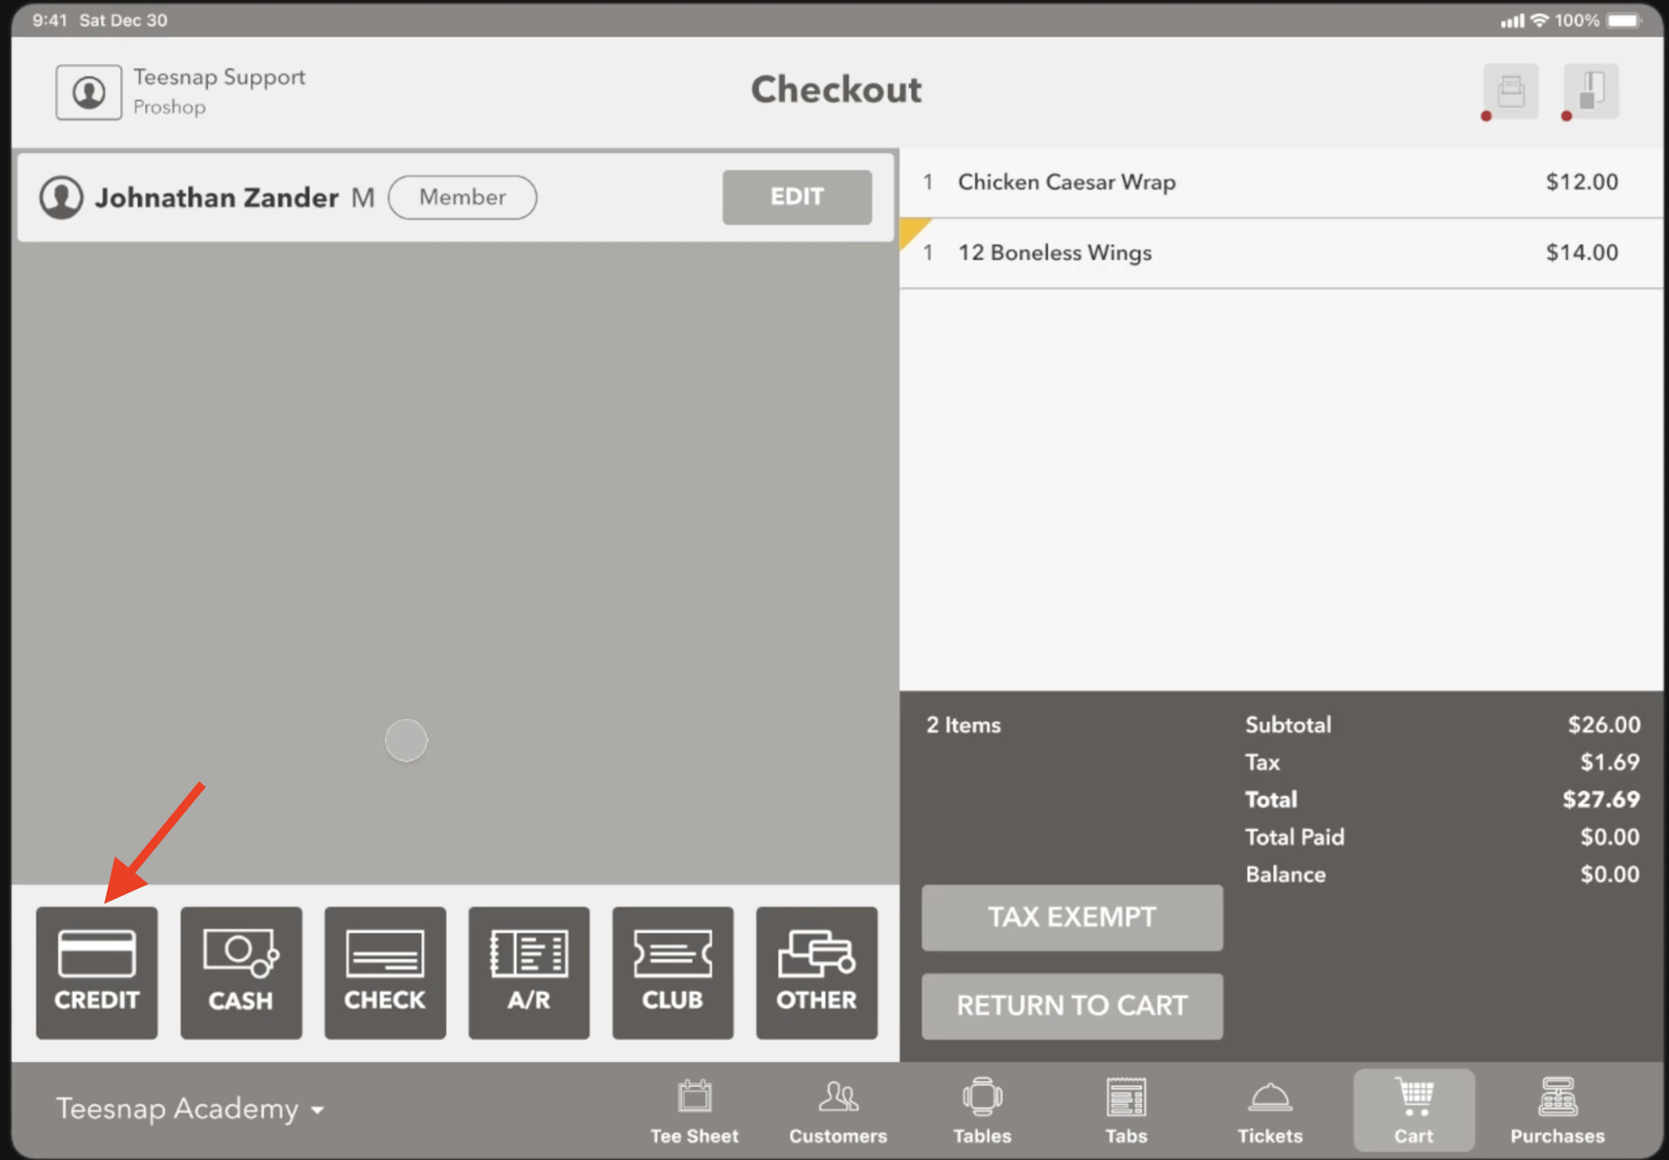Select the Credit payment method icon
Image resolution: width=1669 pixels, height=1160 pixels.
coord(96,972)
